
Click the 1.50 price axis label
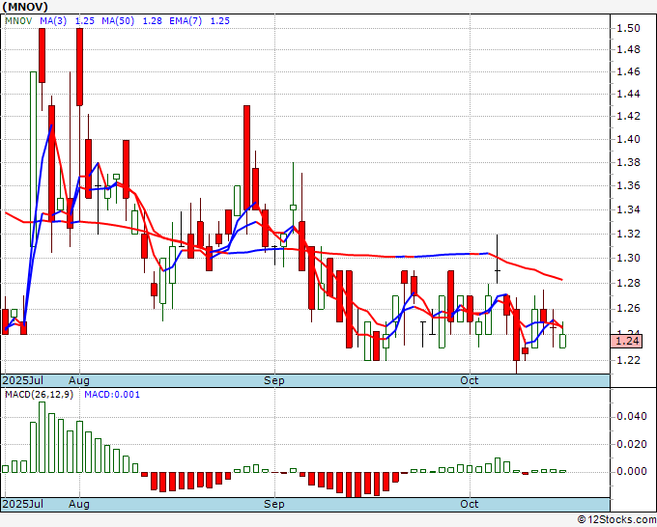[x=630, y=28]
